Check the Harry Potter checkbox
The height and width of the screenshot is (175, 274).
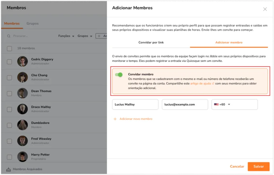(9, 157)
